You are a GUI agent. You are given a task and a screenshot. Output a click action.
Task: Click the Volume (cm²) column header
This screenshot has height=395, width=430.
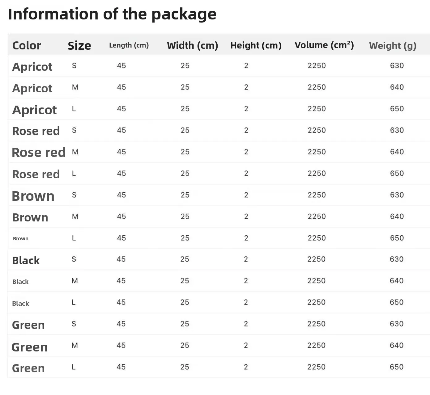[324, 45]
